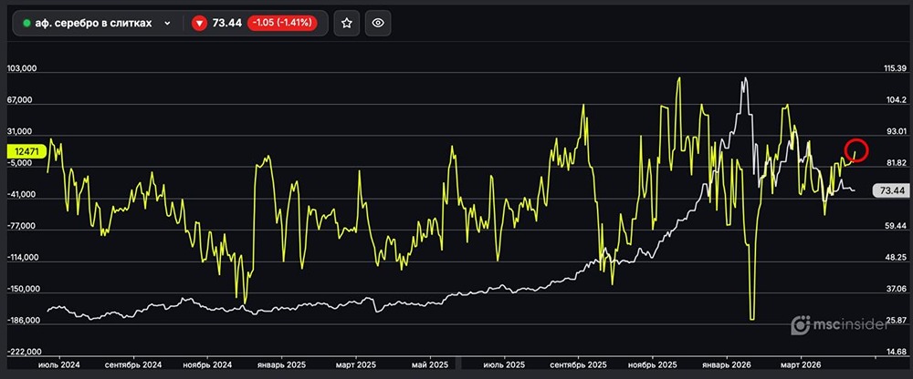
Task: Toggle chart visibility with the eye icon
Action: click(378, 24)
